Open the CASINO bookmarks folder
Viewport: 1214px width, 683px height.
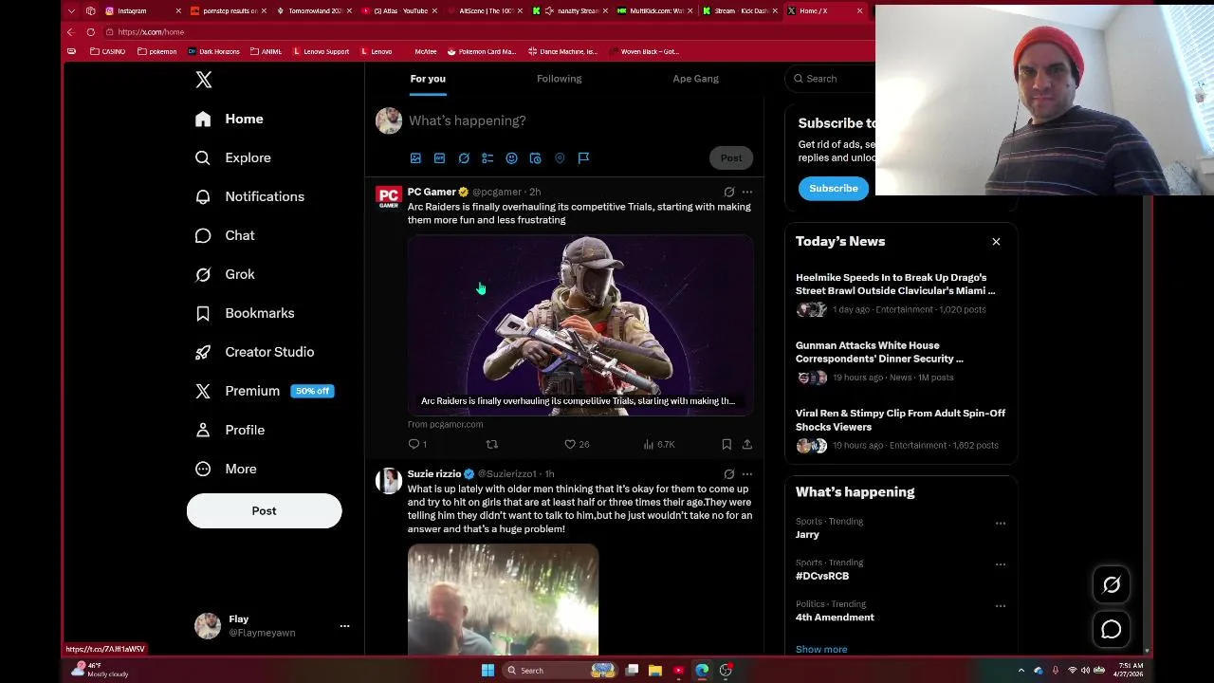(107, 51)
